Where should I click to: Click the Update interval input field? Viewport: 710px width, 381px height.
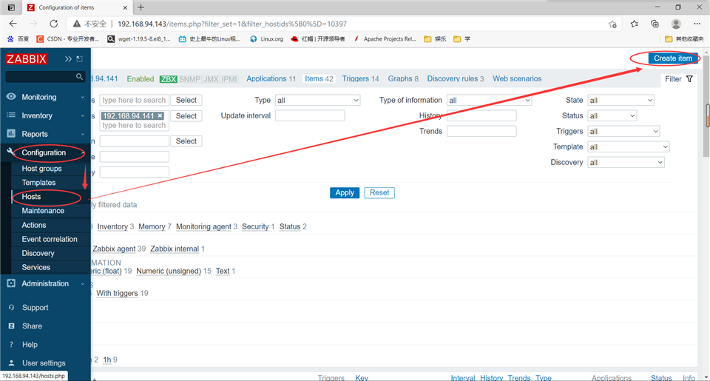310,115
